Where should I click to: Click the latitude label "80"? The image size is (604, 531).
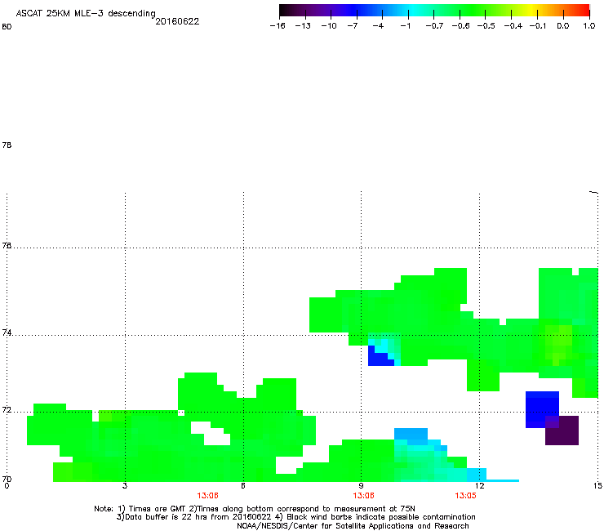(7, 27)
